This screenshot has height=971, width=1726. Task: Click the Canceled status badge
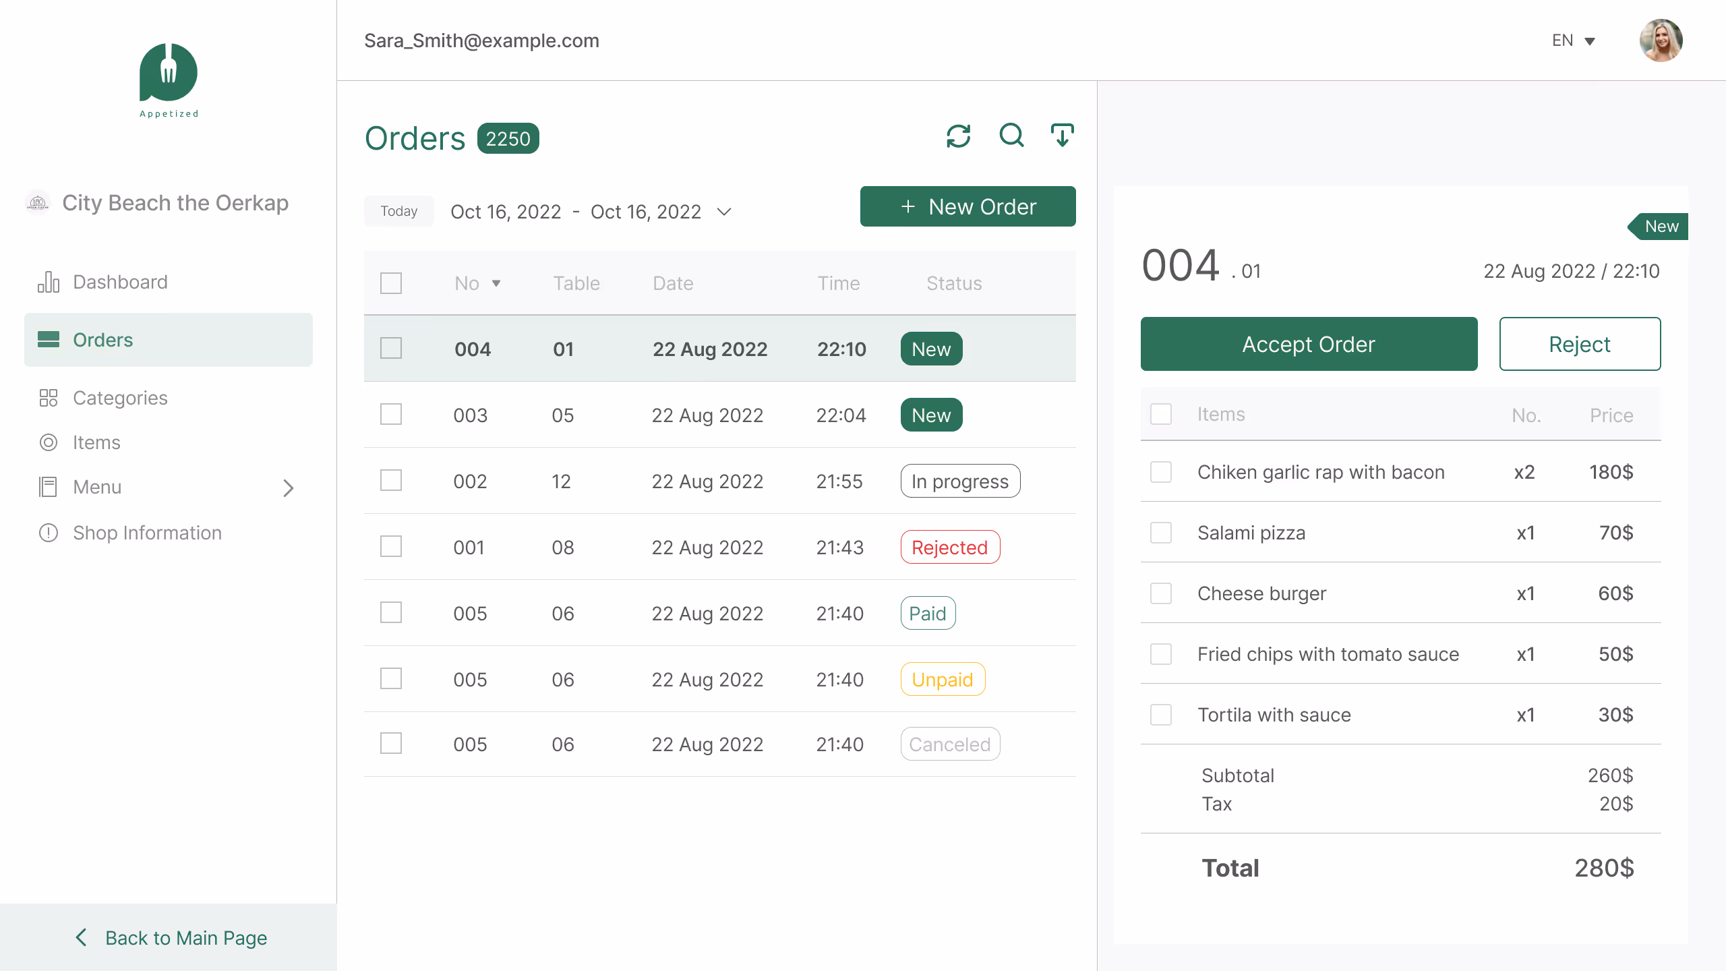click(950, 744)
